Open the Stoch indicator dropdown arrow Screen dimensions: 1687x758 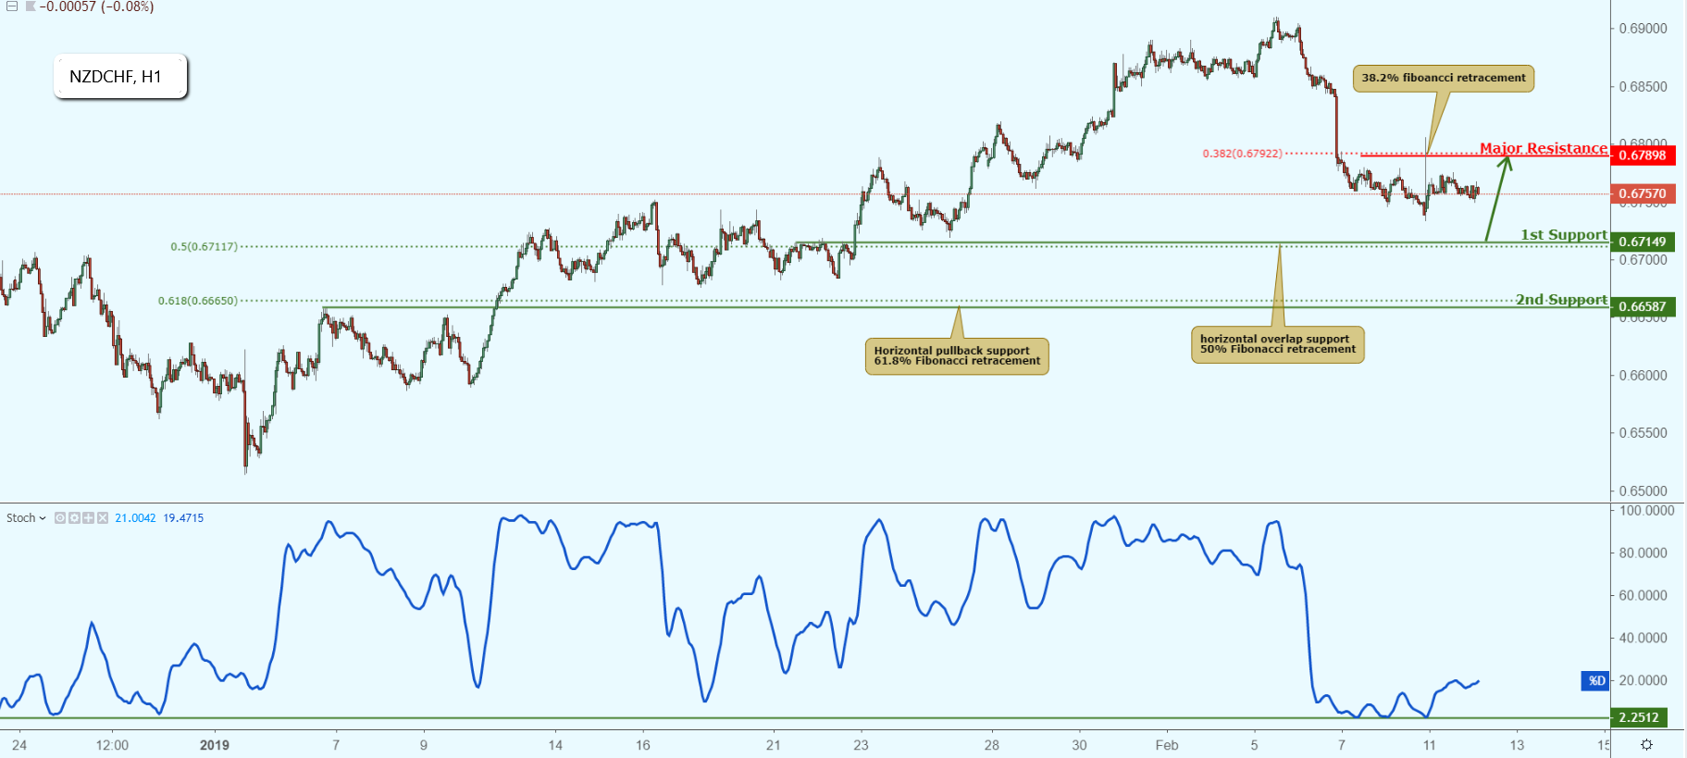pos(43,518)
